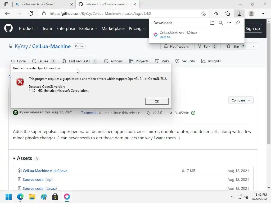The height and width of the screenshot is (203, 271).
Task: Download Source code (zip)
Action: pyautogui.click(x=38, y=179)
